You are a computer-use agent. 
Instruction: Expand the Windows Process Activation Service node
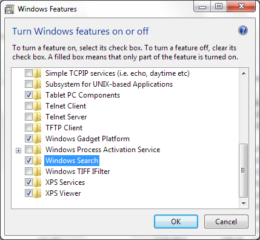tap(18, 150)
